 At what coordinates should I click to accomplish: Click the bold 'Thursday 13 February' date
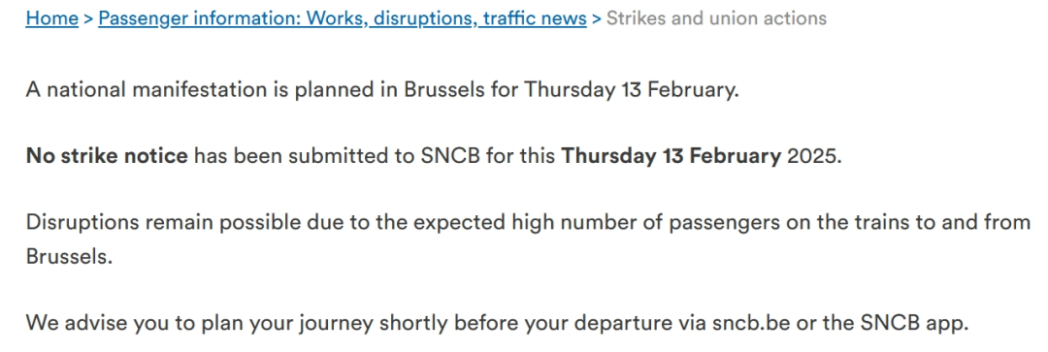pyautogui.click(x=671, y=156)
